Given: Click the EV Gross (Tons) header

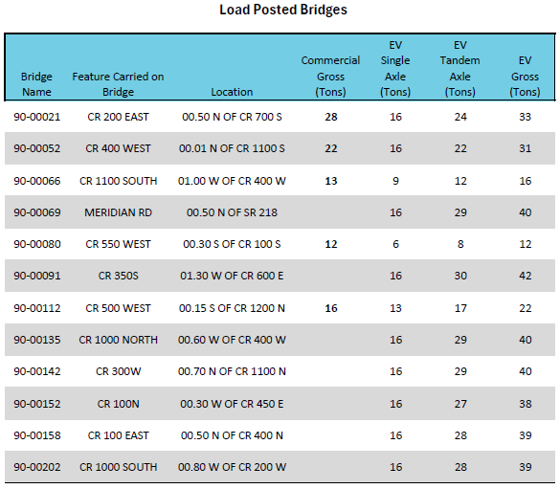Looking at the screenshot, I should point(525,77).
